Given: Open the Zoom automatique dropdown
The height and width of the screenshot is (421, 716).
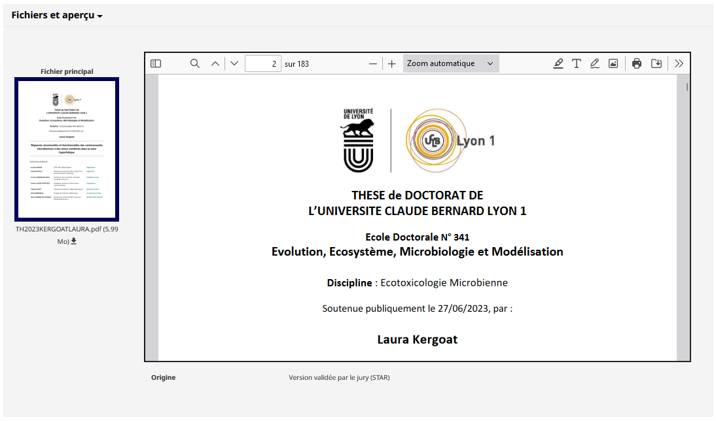Looking at the screenshot, I should pyautogui.click(x=451, y=63).
